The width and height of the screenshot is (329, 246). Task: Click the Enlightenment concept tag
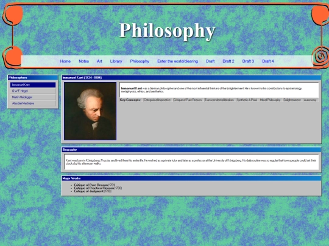pos(292,100)
